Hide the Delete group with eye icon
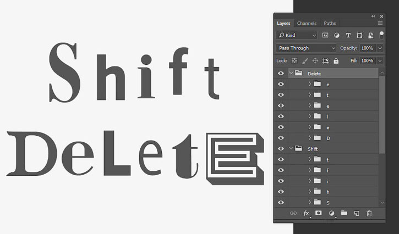This screenshot has width=399, height=234. click(x=281, y=73)
